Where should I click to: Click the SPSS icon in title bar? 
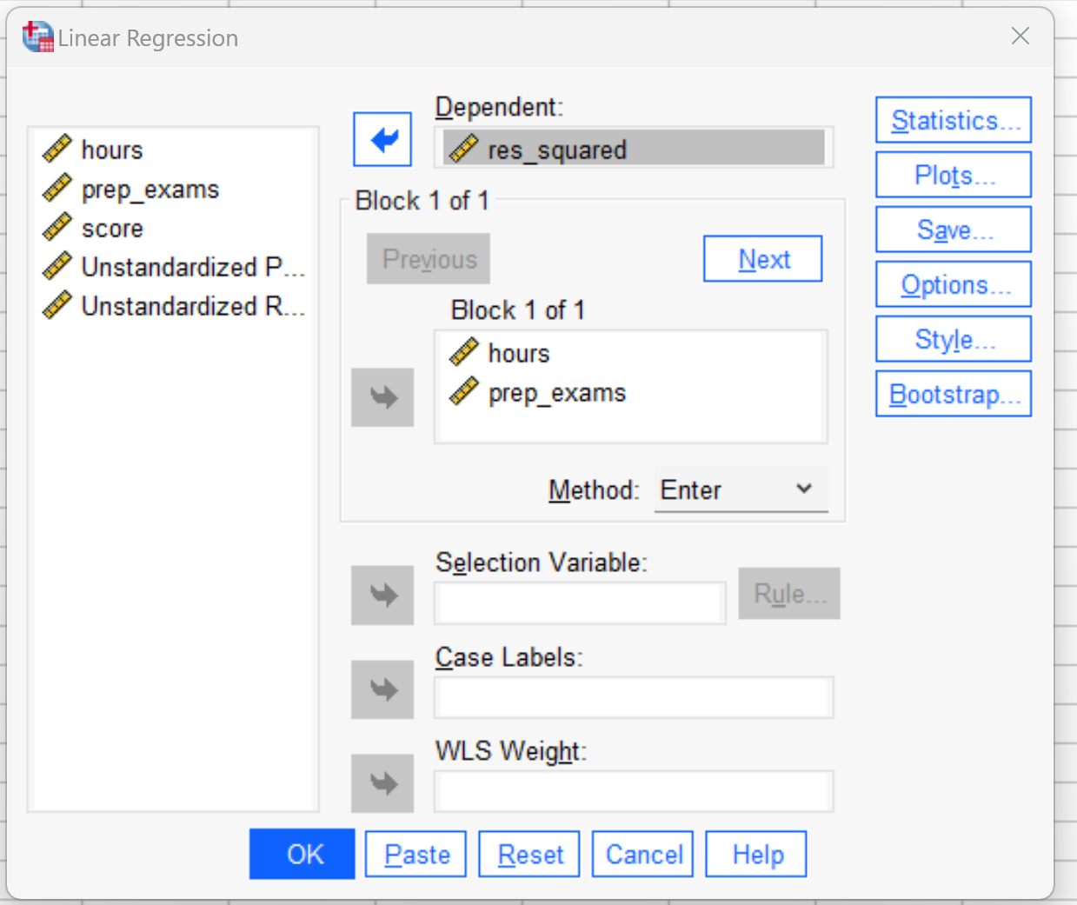tap(37, 37)
